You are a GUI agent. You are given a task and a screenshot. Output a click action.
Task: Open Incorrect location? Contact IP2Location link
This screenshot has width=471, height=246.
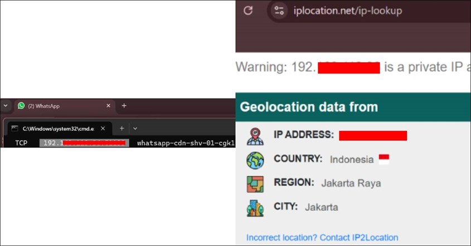322,238
